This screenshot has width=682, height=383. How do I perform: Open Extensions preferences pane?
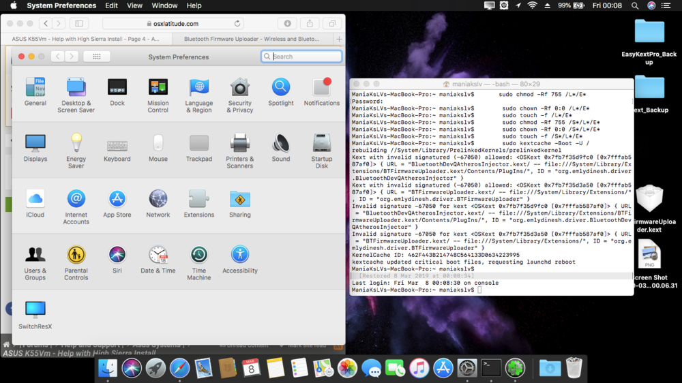tap(198, 204)
